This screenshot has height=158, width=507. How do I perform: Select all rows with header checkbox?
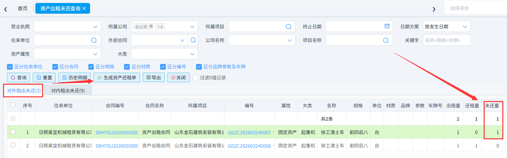(13, 105)
